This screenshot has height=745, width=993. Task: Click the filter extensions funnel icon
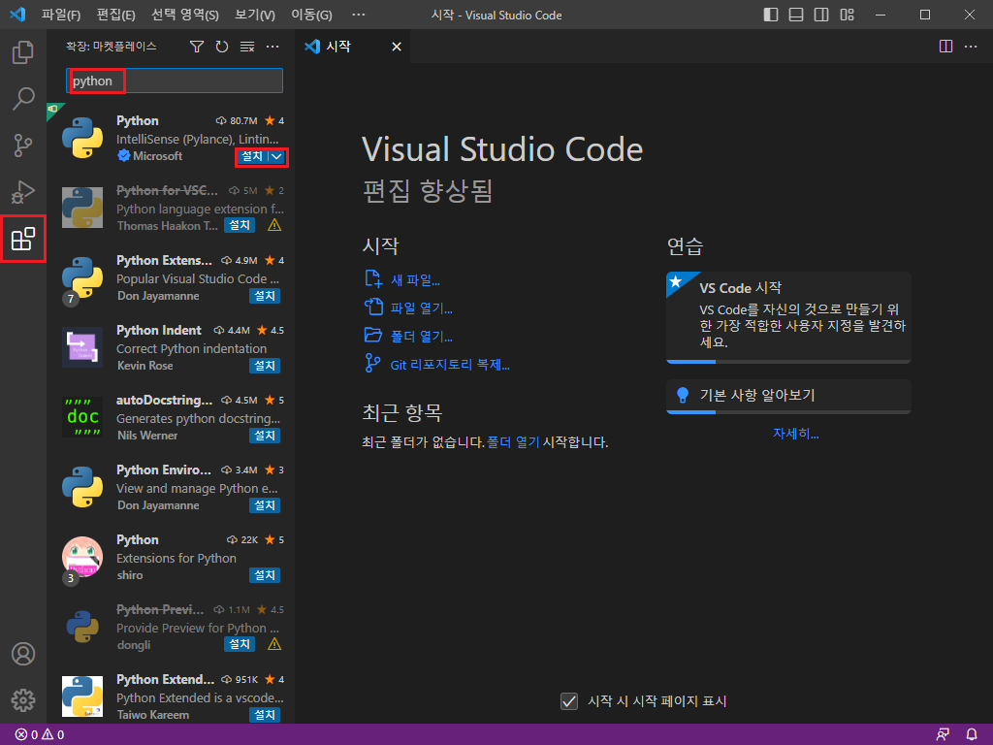pos(197,47)
